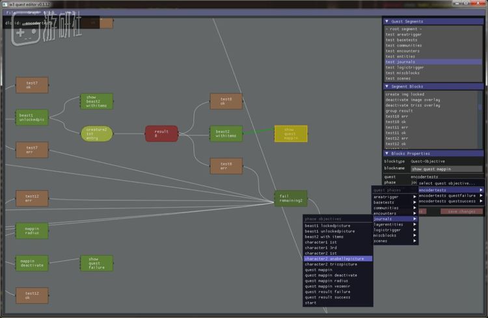
Task: Select 'deactivate image overlay' segment block
Action: tap(413, 99)
